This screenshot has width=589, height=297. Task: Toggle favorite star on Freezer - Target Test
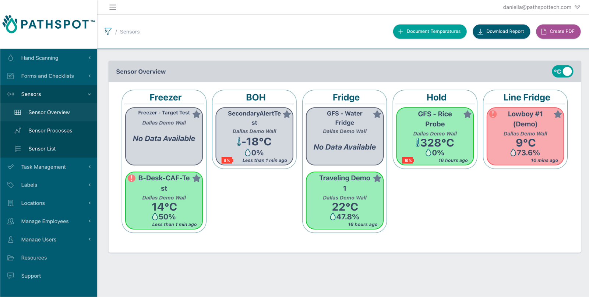pos(197,114)
